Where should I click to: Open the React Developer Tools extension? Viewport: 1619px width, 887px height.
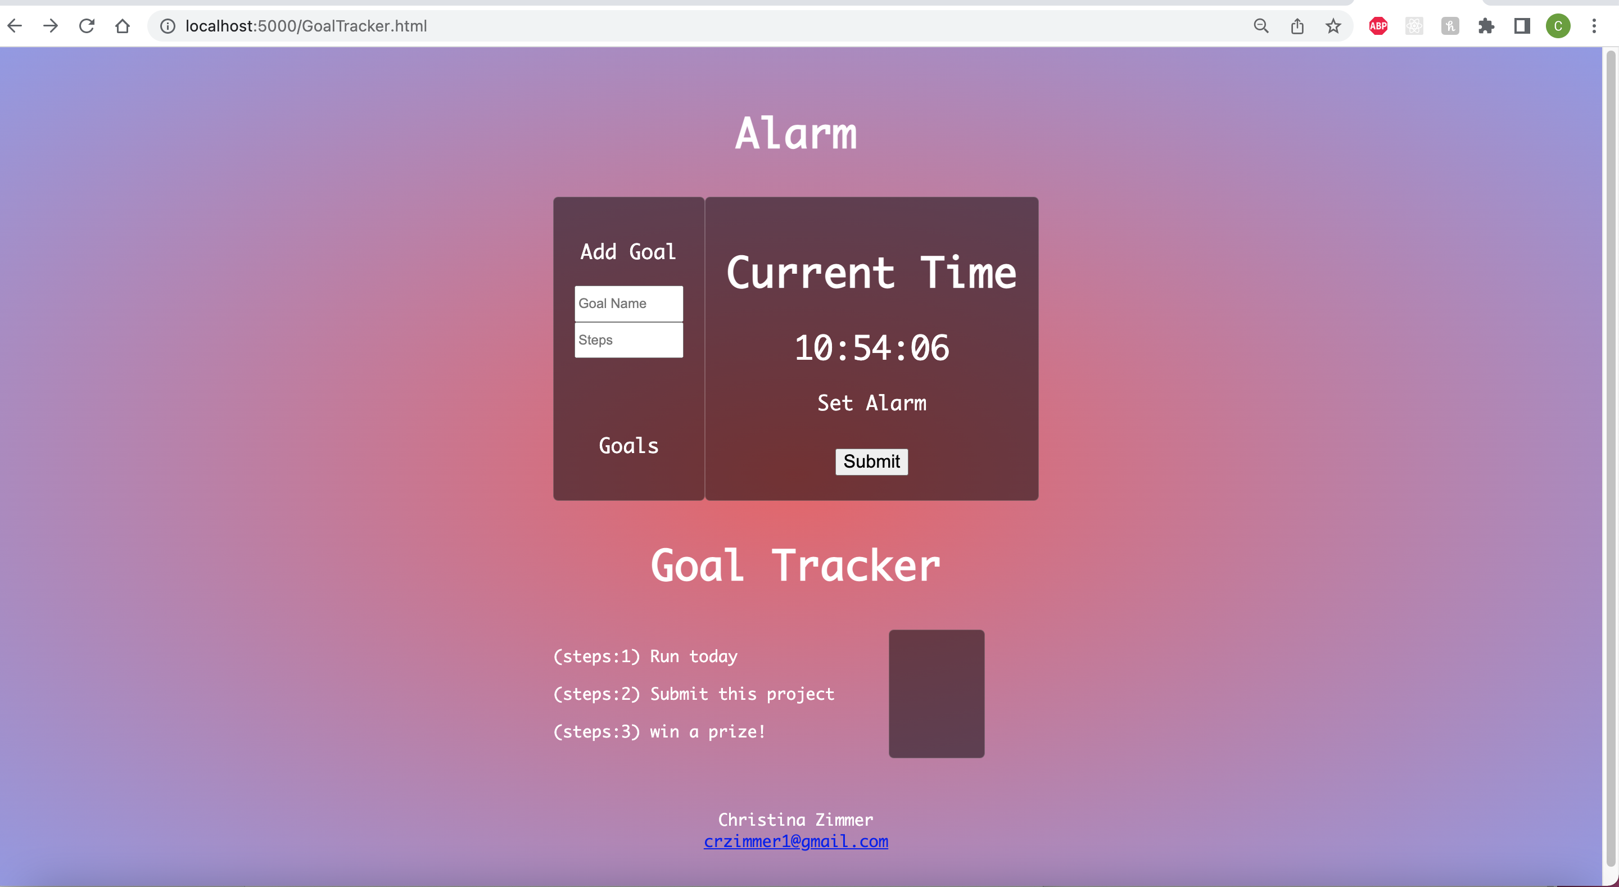tap(1414, 26)
